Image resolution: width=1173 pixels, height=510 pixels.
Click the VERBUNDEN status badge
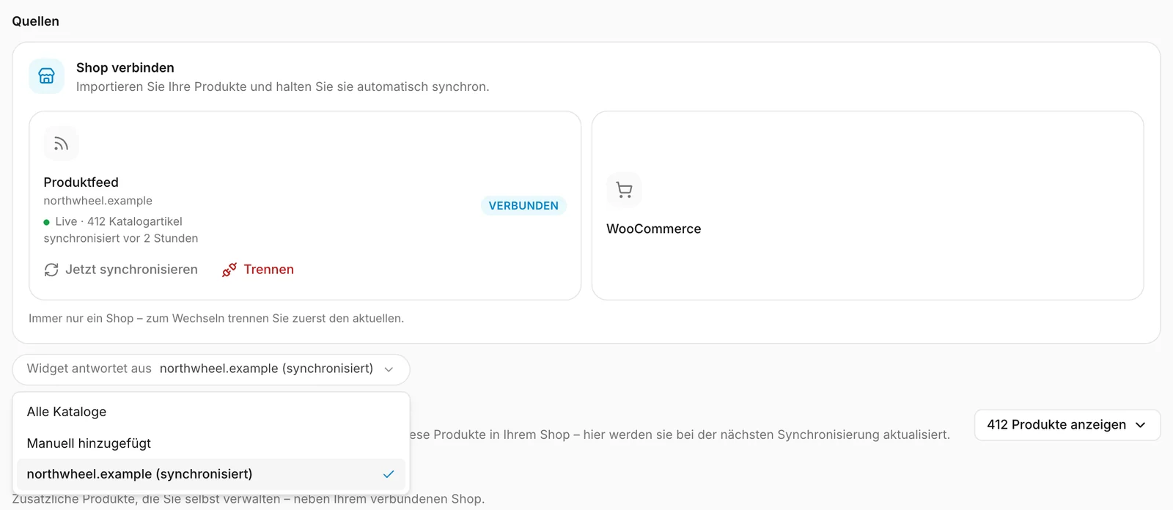pos(523,206)
